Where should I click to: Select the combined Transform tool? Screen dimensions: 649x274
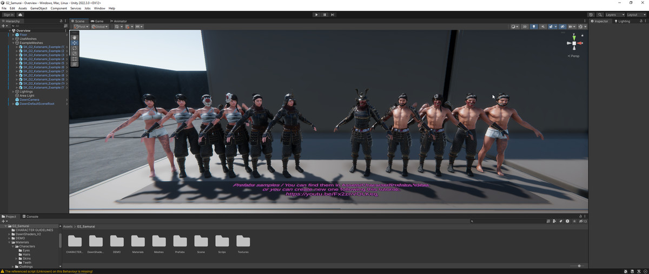[x=75, y=64]
